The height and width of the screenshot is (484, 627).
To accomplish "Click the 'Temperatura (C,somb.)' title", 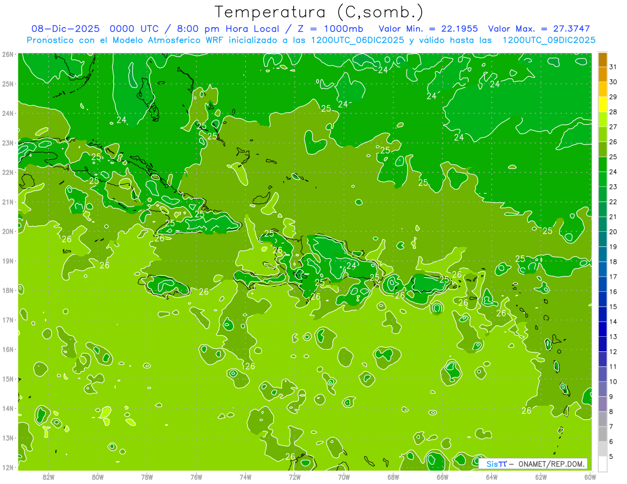I will [x=319, y=12].
